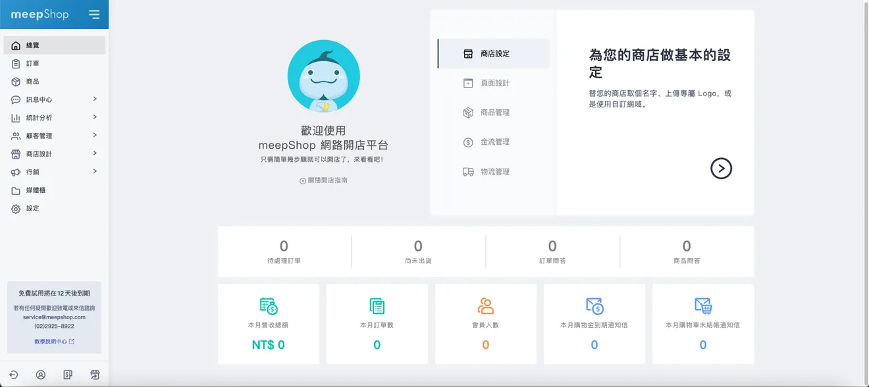Open the 教學說明中心 help link
Viewport: 869px width, 387px height.
pos(54,342)
